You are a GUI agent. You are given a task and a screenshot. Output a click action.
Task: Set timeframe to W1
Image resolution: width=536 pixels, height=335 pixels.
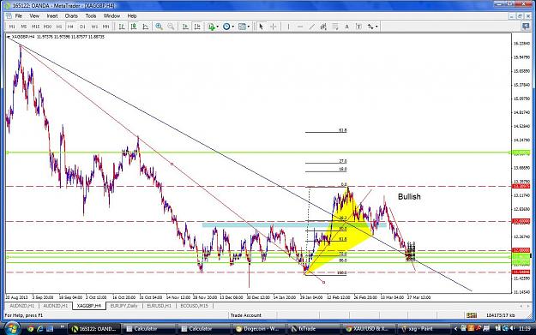point(94,27)
